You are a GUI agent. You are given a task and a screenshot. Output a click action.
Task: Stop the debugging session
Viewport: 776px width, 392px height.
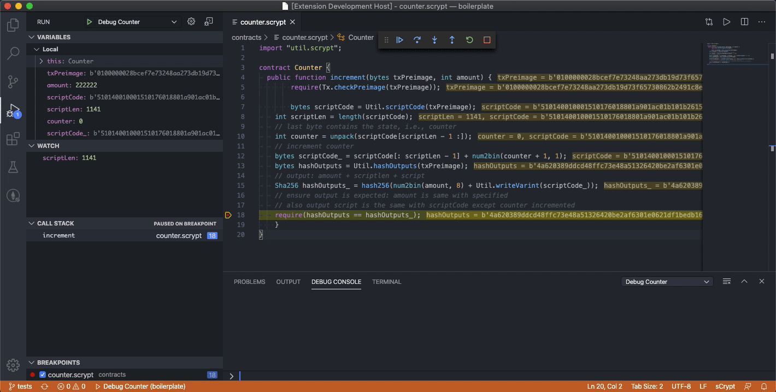coord(487,40)
